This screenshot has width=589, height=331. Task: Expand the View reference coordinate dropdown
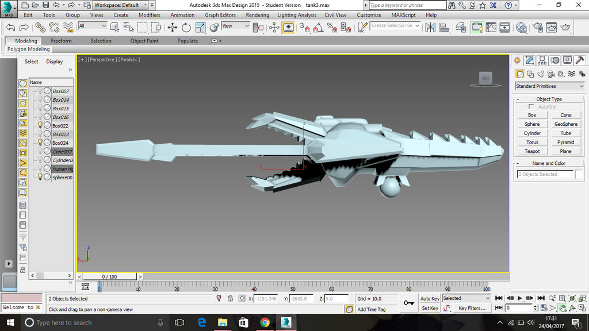point(236,26)
